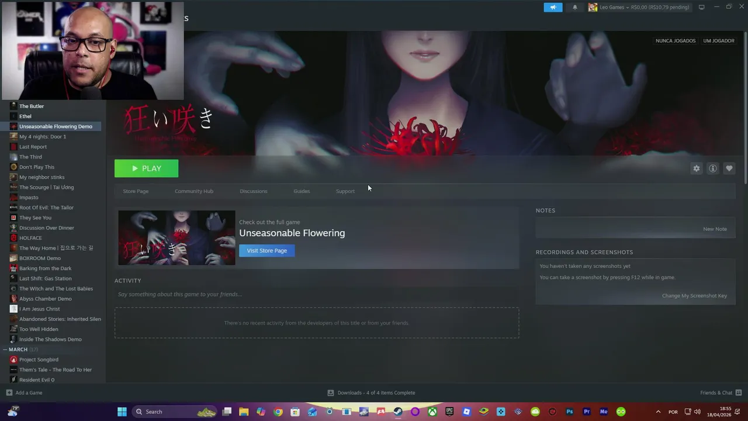Select Abyss Chamber Demo
This screenshot has width=748, height=421.
coord(46,299)
